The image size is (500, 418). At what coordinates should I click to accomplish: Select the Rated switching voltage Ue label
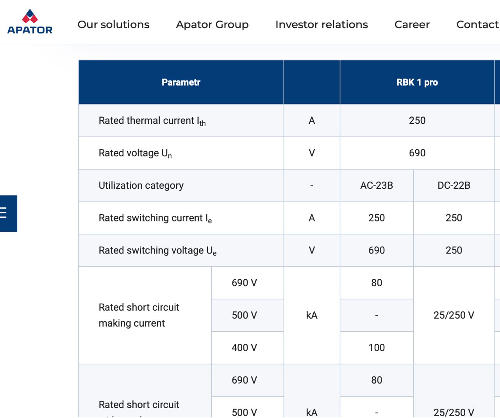click(x=157, y=250)
